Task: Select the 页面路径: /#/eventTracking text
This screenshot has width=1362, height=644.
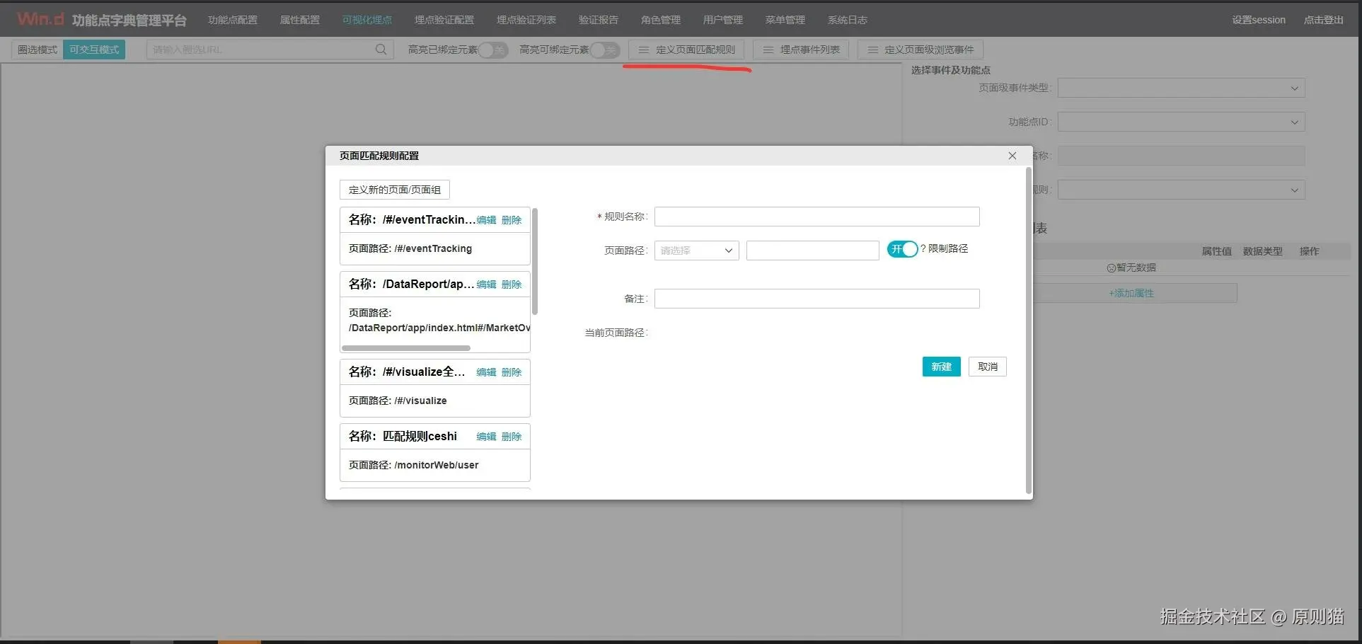Action: click(410, 248)
